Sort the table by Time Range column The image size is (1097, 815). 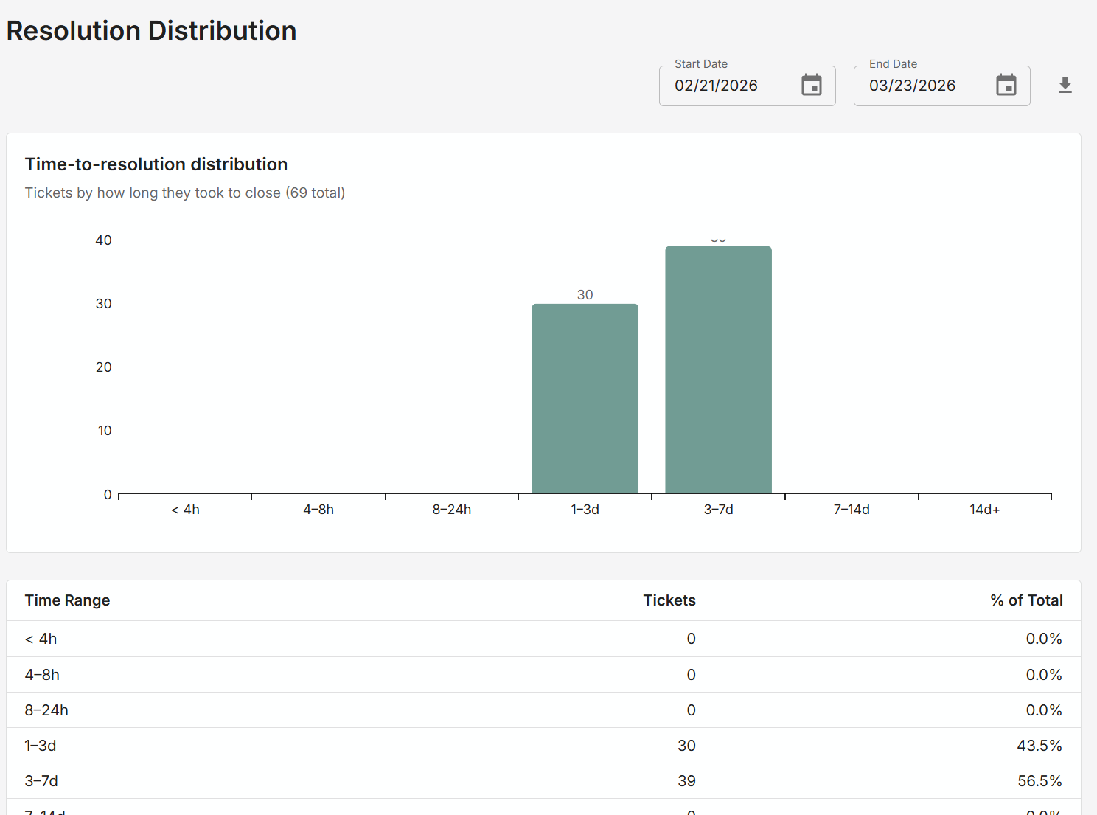pyautogui.click(x=67, y=600)
